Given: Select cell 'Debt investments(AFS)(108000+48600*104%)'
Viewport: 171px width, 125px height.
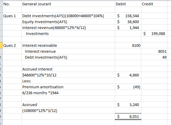Looking at the screenshot, I should point(68,16).
